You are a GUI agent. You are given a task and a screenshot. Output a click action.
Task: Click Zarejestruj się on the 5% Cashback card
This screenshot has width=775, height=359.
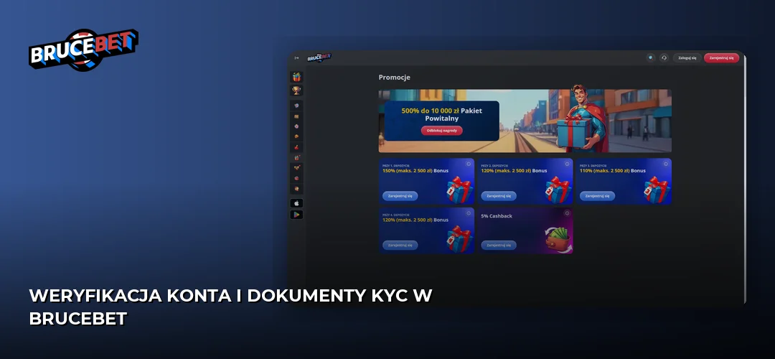coord(499,246)
